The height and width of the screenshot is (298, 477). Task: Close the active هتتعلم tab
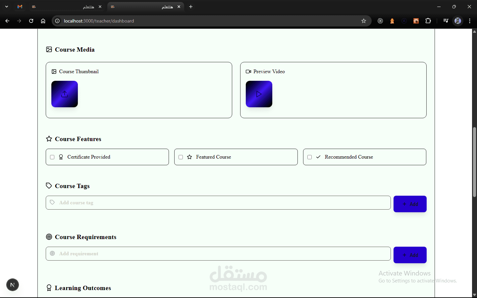click(x=179, y=7)
